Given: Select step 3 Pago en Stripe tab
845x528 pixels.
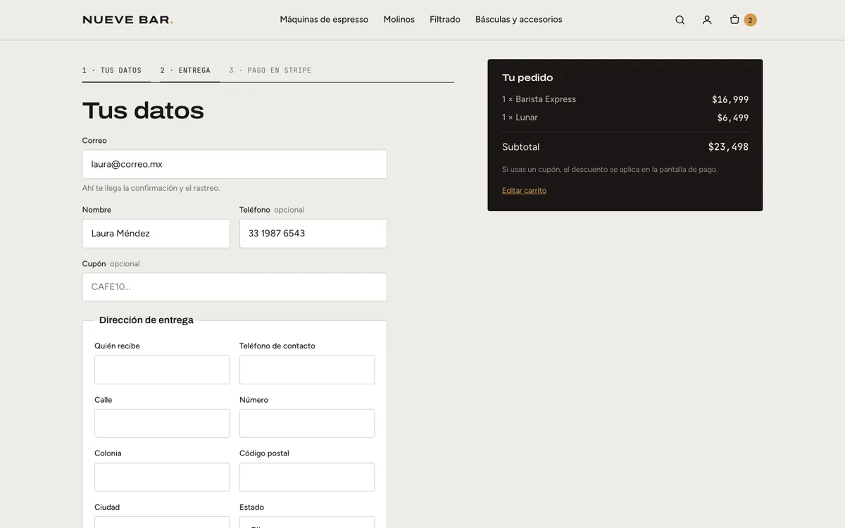Looking at the screenshot, I should [x=270, y=70].
